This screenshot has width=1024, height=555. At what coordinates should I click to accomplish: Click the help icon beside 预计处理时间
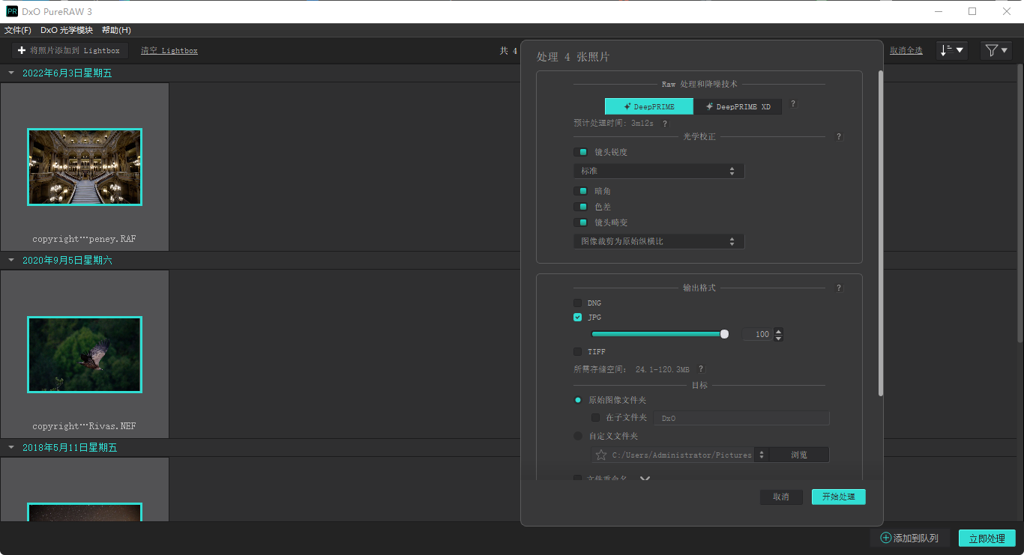pyautogui.click(x=664, y=124)
